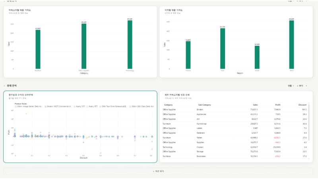The width and height of the screenshot is (318, 179).
Task: Toggle the Avery 477 legend entry
Action: point(92,106)
